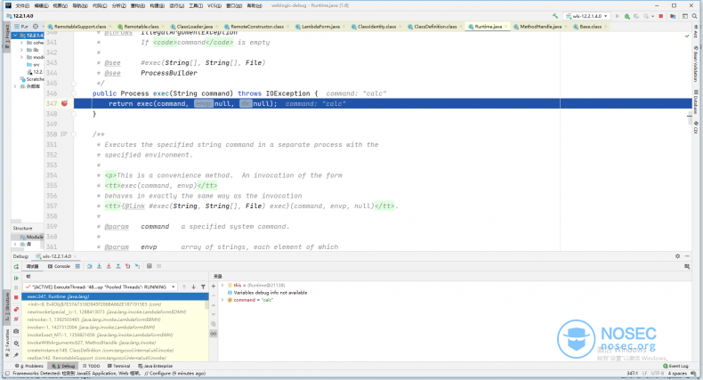Hide the Debug tool window minimize icon
The image size is (703, 380).
tap(687, 256)
